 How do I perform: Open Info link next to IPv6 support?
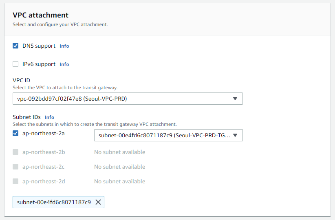point(64,64)
